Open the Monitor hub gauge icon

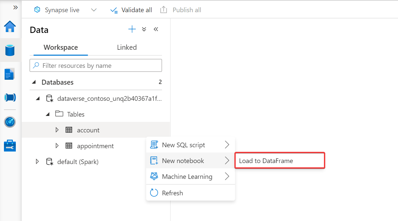(x=10, y=122)
